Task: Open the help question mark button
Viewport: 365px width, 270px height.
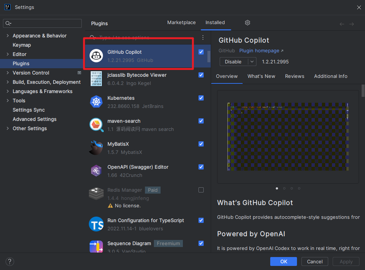Action: tap(10, 261)
